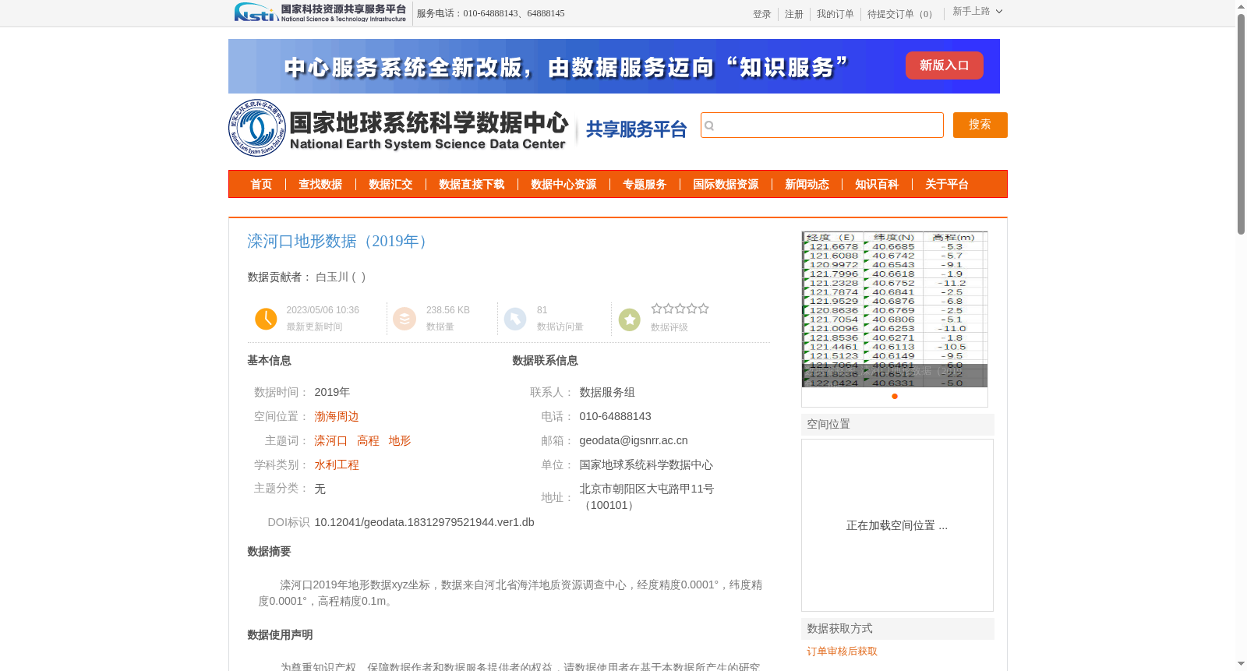This screenshot has height=671, width=1247.
Task: Click the orange carousel dot under thumbnail
Action: [895, 397]
